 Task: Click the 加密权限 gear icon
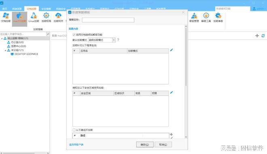tap(46, 17)
